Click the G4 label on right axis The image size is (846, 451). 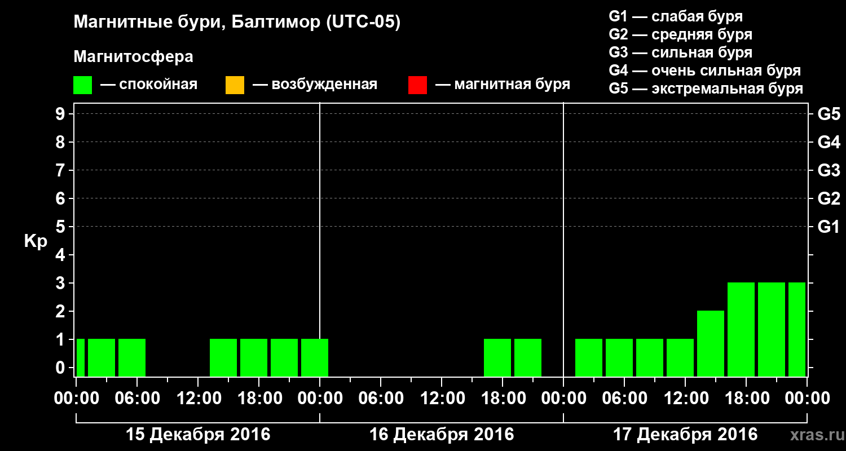(829, 142)
